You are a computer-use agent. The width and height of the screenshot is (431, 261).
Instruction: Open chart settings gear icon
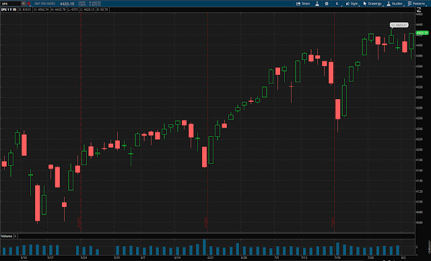coord(327,3)
